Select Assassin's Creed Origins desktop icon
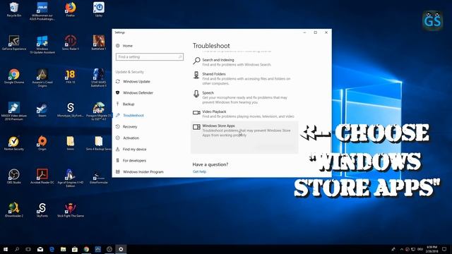The width and height of the screenshot is (452, 254). point(42,78)
